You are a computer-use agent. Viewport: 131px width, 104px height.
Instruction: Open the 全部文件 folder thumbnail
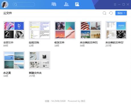pos(14,30)
